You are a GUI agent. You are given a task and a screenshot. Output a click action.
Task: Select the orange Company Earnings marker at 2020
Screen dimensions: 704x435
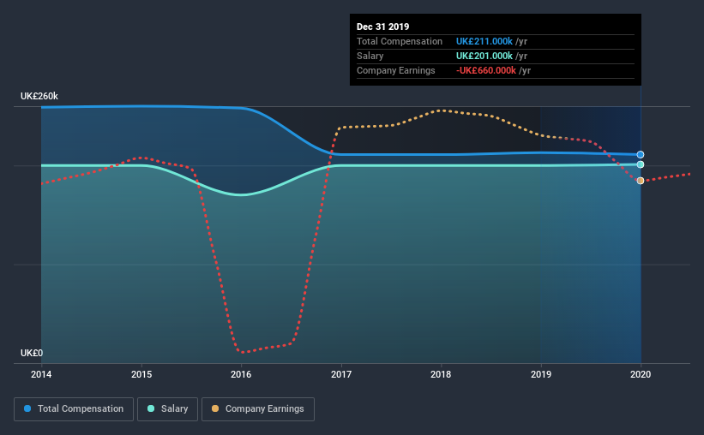(641, 181)
